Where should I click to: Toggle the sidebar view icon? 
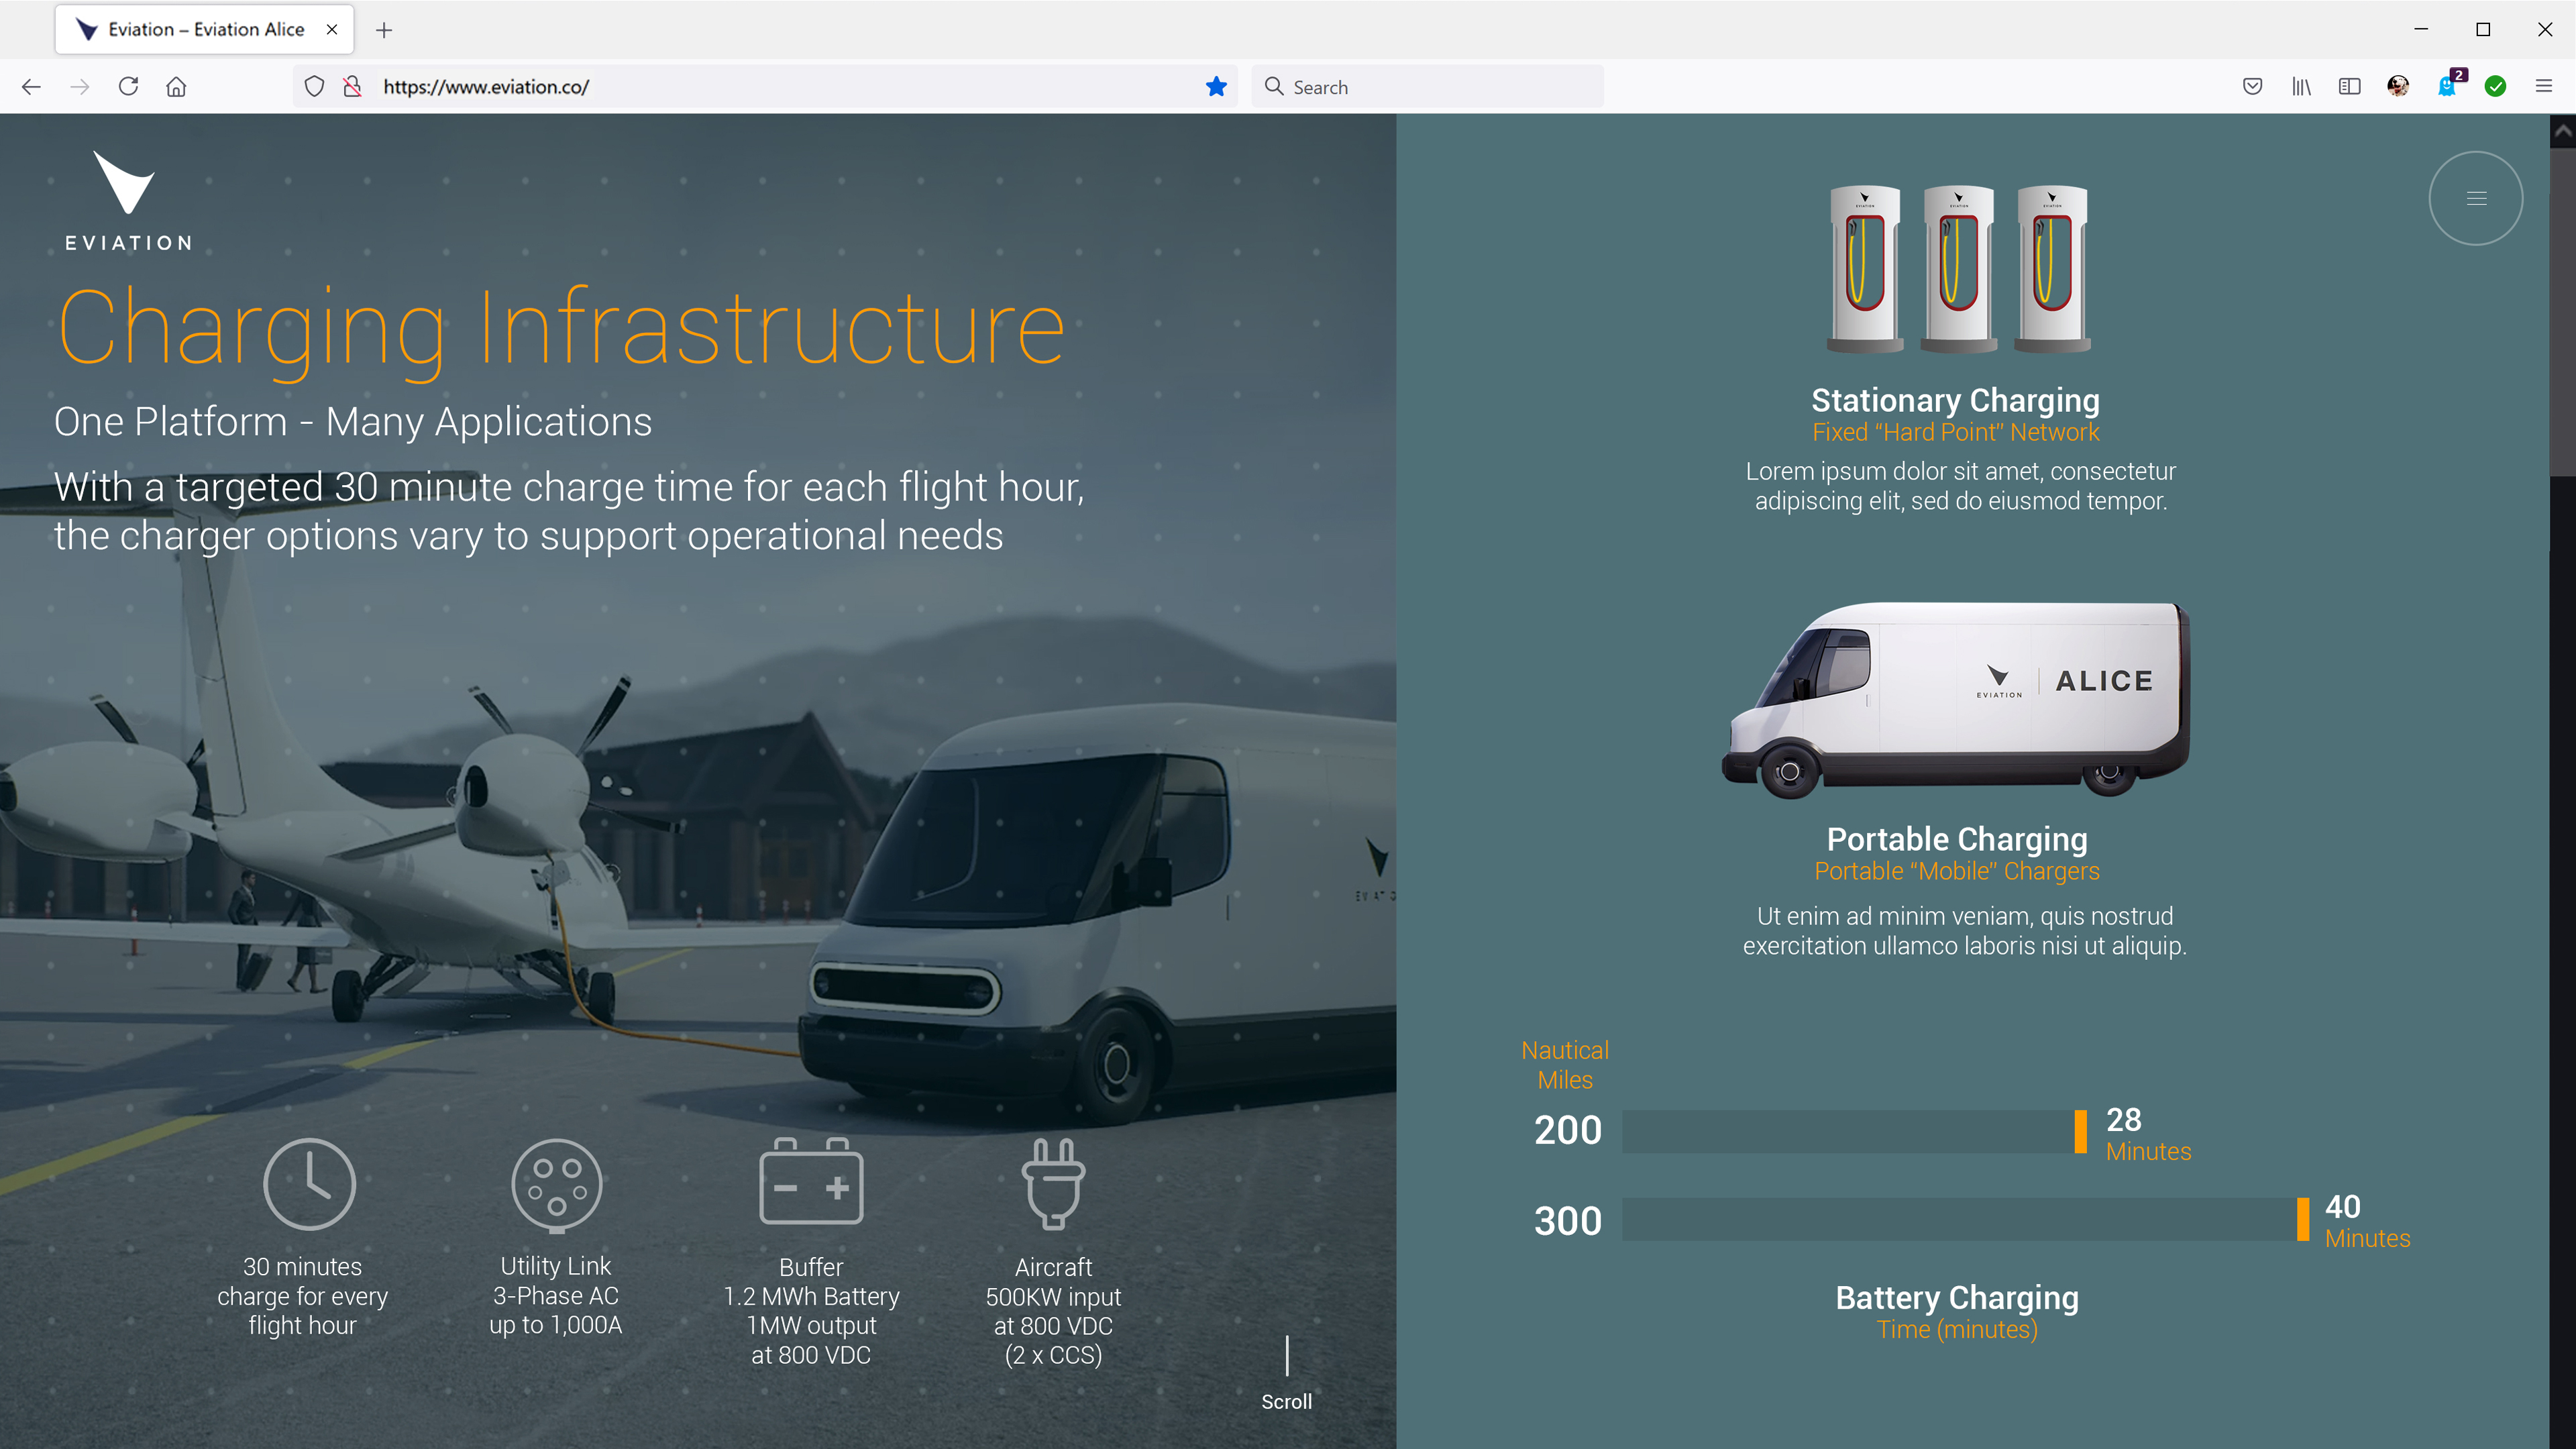(x=2349, y=87)
